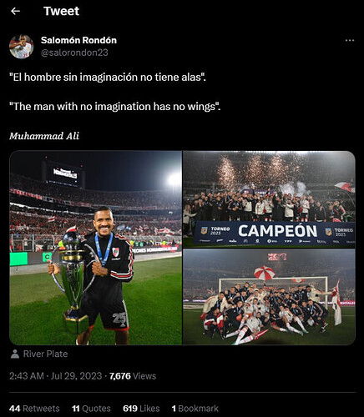
Task: View the trophy photo of the player
Action: (96, 248)
